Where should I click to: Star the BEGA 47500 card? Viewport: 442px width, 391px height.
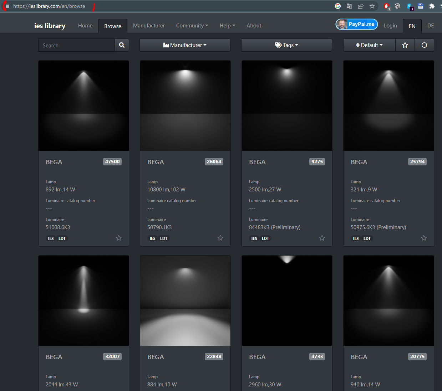119,238
